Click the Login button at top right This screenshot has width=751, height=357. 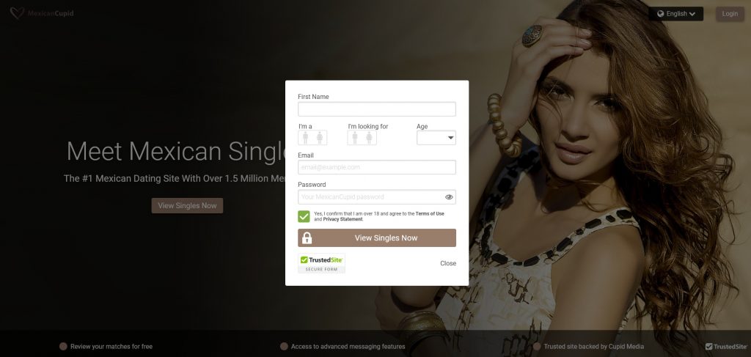pos(730,14)
